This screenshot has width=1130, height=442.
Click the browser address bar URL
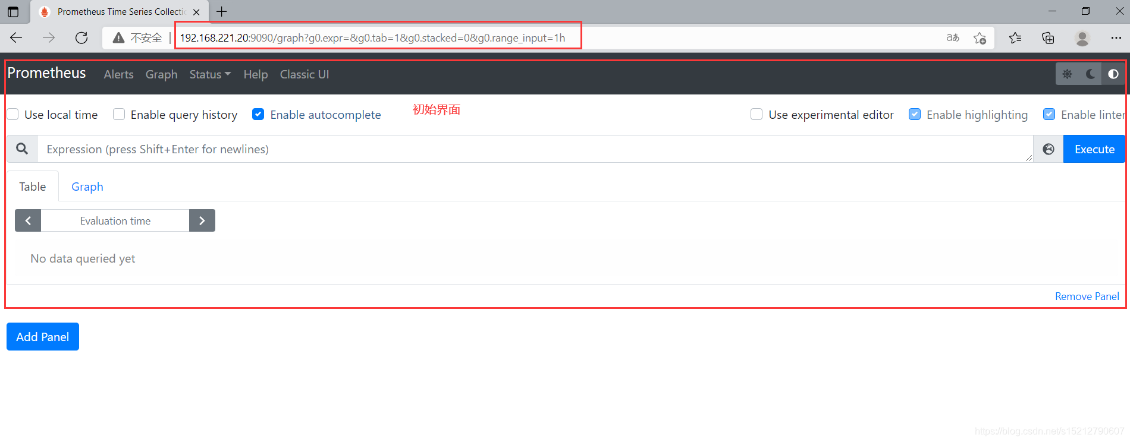point(372,38)
